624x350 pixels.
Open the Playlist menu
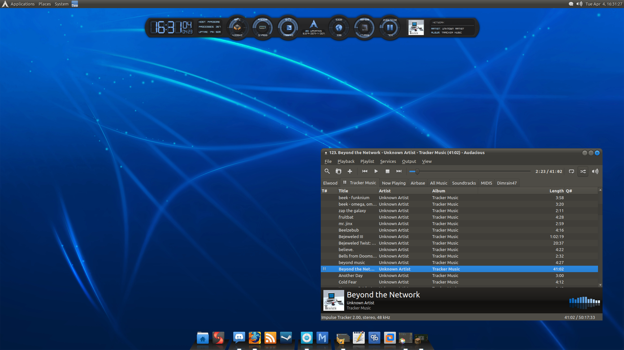pyautogui.click(x=367, y=161)
